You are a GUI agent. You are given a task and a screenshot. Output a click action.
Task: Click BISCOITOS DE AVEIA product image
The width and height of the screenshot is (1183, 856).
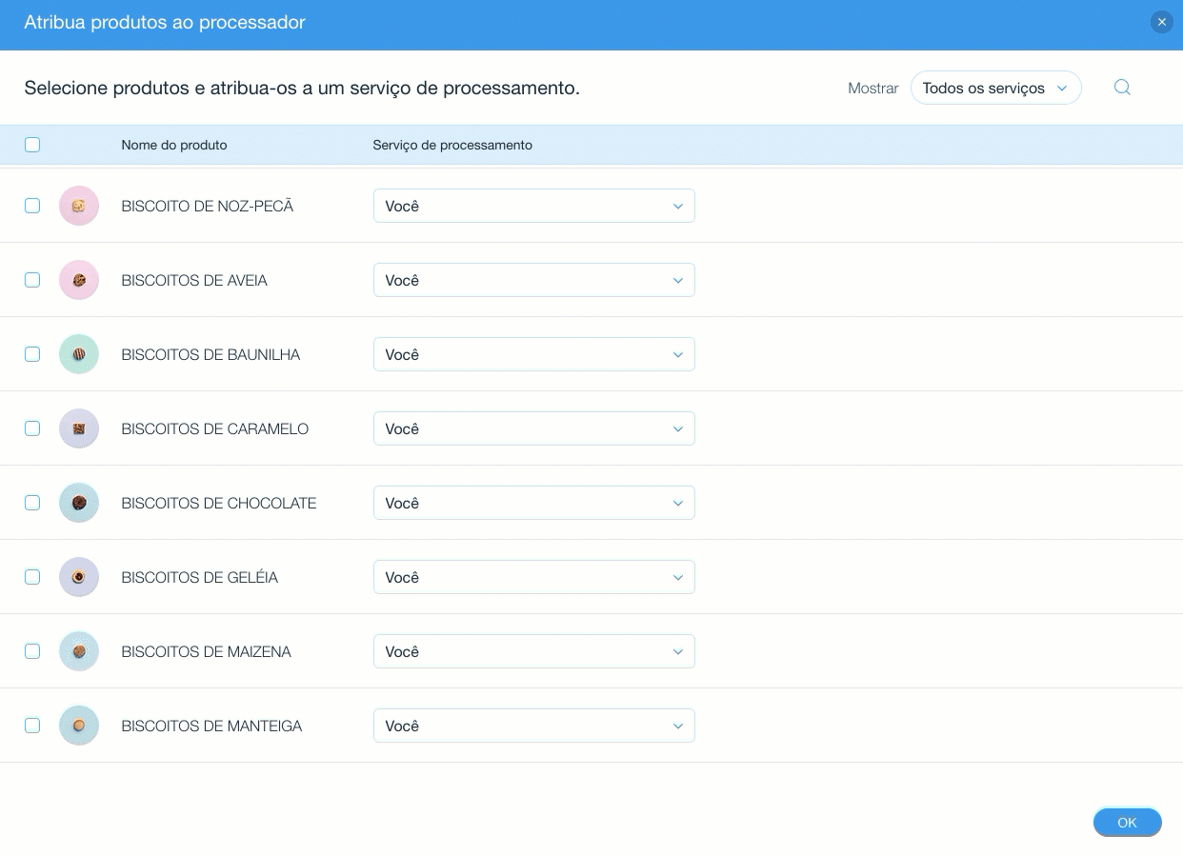[79, 280]
